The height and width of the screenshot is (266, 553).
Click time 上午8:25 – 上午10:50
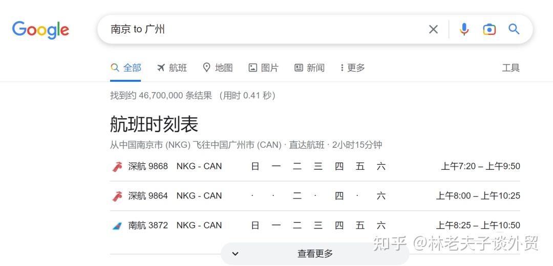tap(478, 226)
